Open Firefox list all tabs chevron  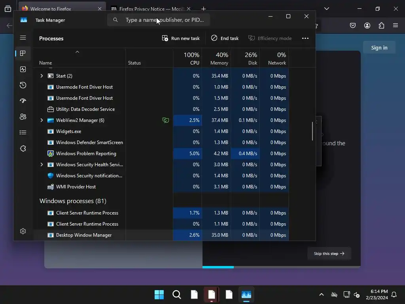pyautogui.click(x=327, y=9)
